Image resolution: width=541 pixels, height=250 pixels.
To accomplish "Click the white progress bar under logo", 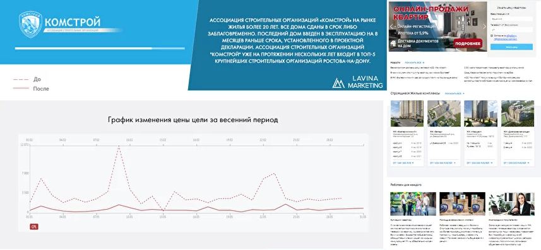I will coord(100,48).
